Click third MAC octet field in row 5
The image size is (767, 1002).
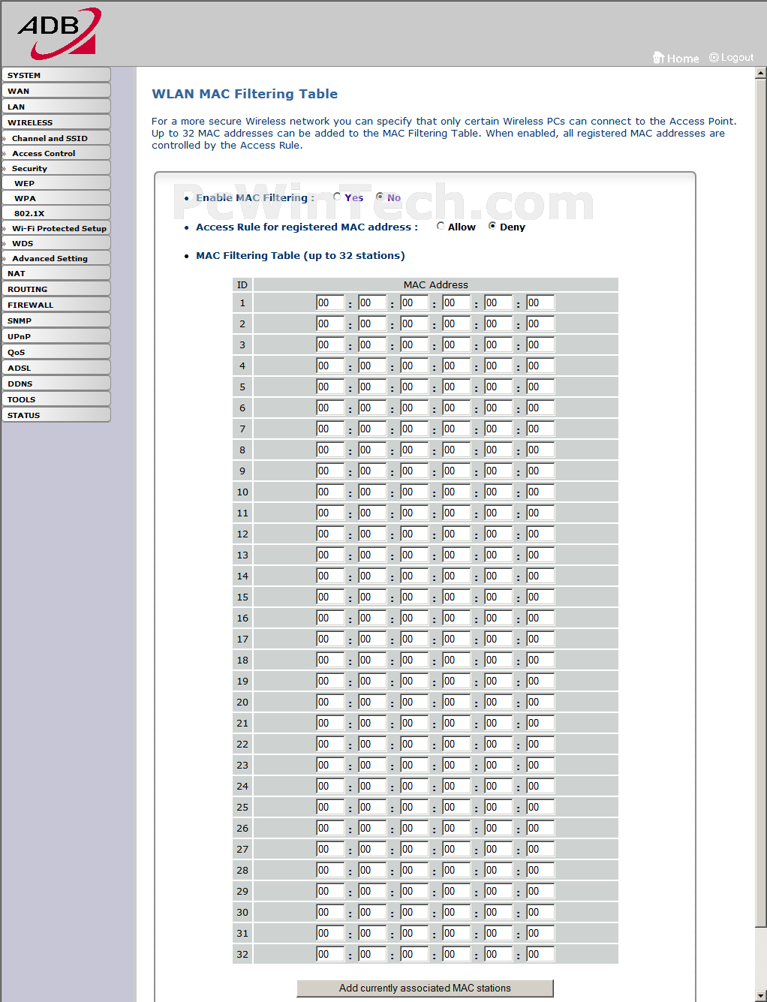coord(414,387)
